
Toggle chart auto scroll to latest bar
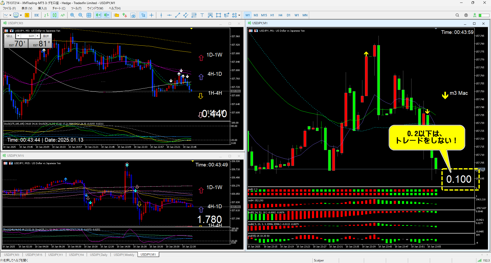[x=98, y=15]
